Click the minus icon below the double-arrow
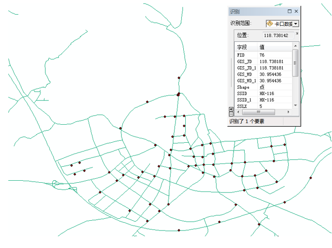The height and width of the screenshot is (248, 332). click(231, 114)
